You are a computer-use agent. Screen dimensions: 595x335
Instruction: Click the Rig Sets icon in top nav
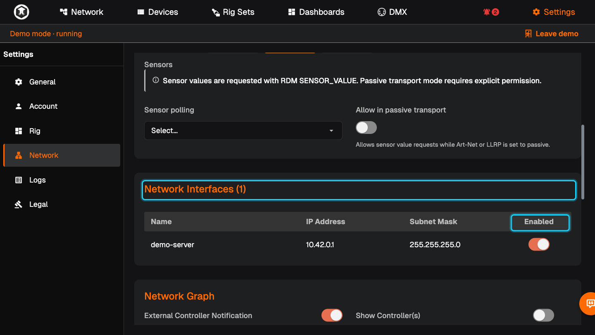pyautogui.click(x=216, y=12)
